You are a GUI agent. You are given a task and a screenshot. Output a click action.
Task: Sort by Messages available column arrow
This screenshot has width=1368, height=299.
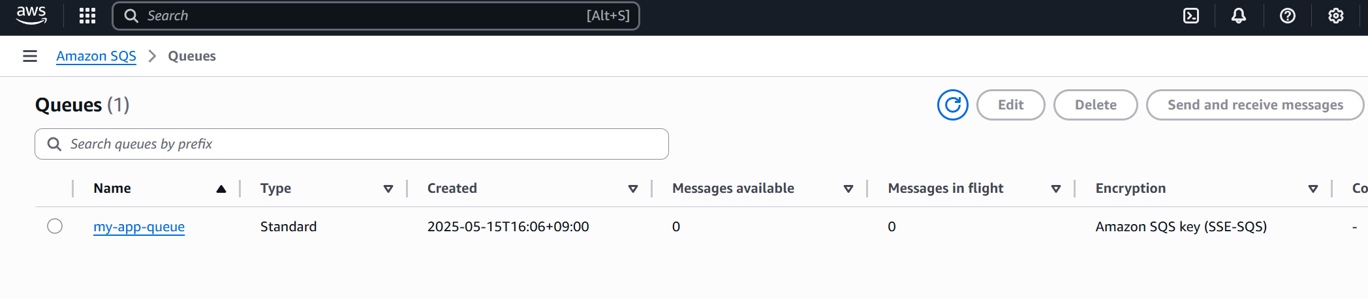[x=848, y=189]
